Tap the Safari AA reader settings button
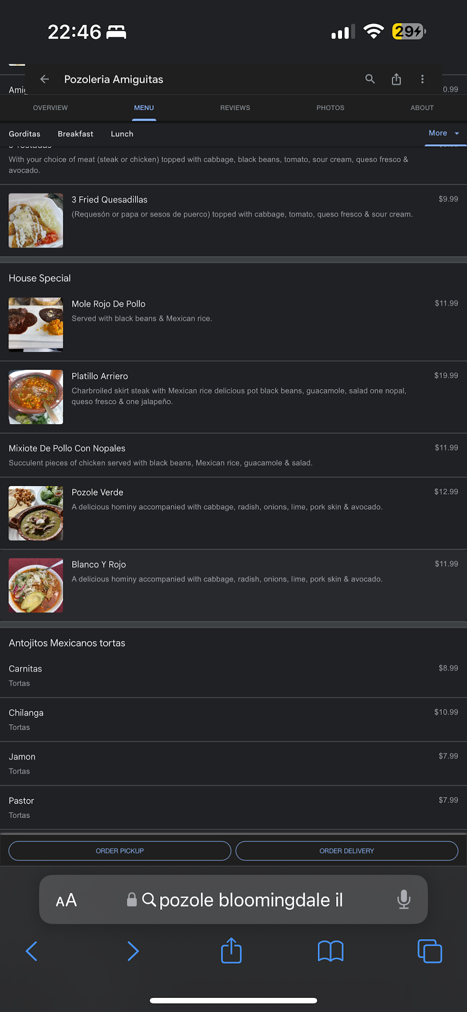Viewport: 467px width, 1012px height. click(66, 900)
